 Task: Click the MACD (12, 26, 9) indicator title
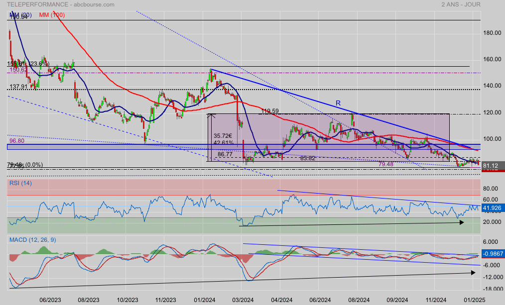[32, 240]
